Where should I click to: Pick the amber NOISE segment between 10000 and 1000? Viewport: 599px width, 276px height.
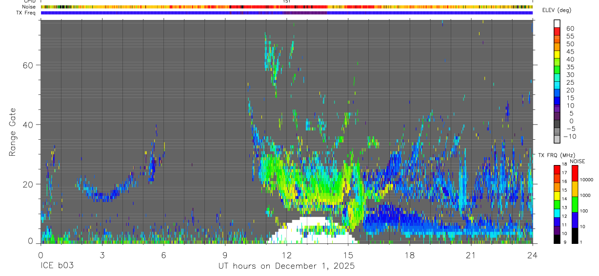click(x=575, y=189)
